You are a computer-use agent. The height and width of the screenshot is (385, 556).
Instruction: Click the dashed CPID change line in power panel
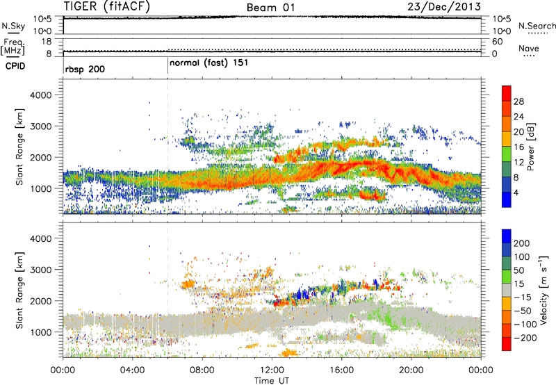pos(167,146)
